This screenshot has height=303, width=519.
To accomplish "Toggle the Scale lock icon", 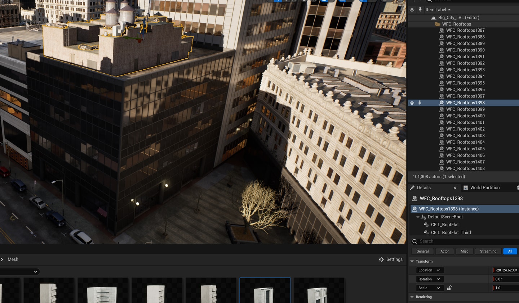I will [449, 288].
